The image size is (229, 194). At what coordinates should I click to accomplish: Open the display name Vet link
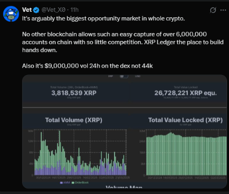point(27,10)
